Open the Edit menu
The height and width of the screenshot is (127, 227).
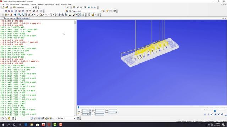point(7,4)
